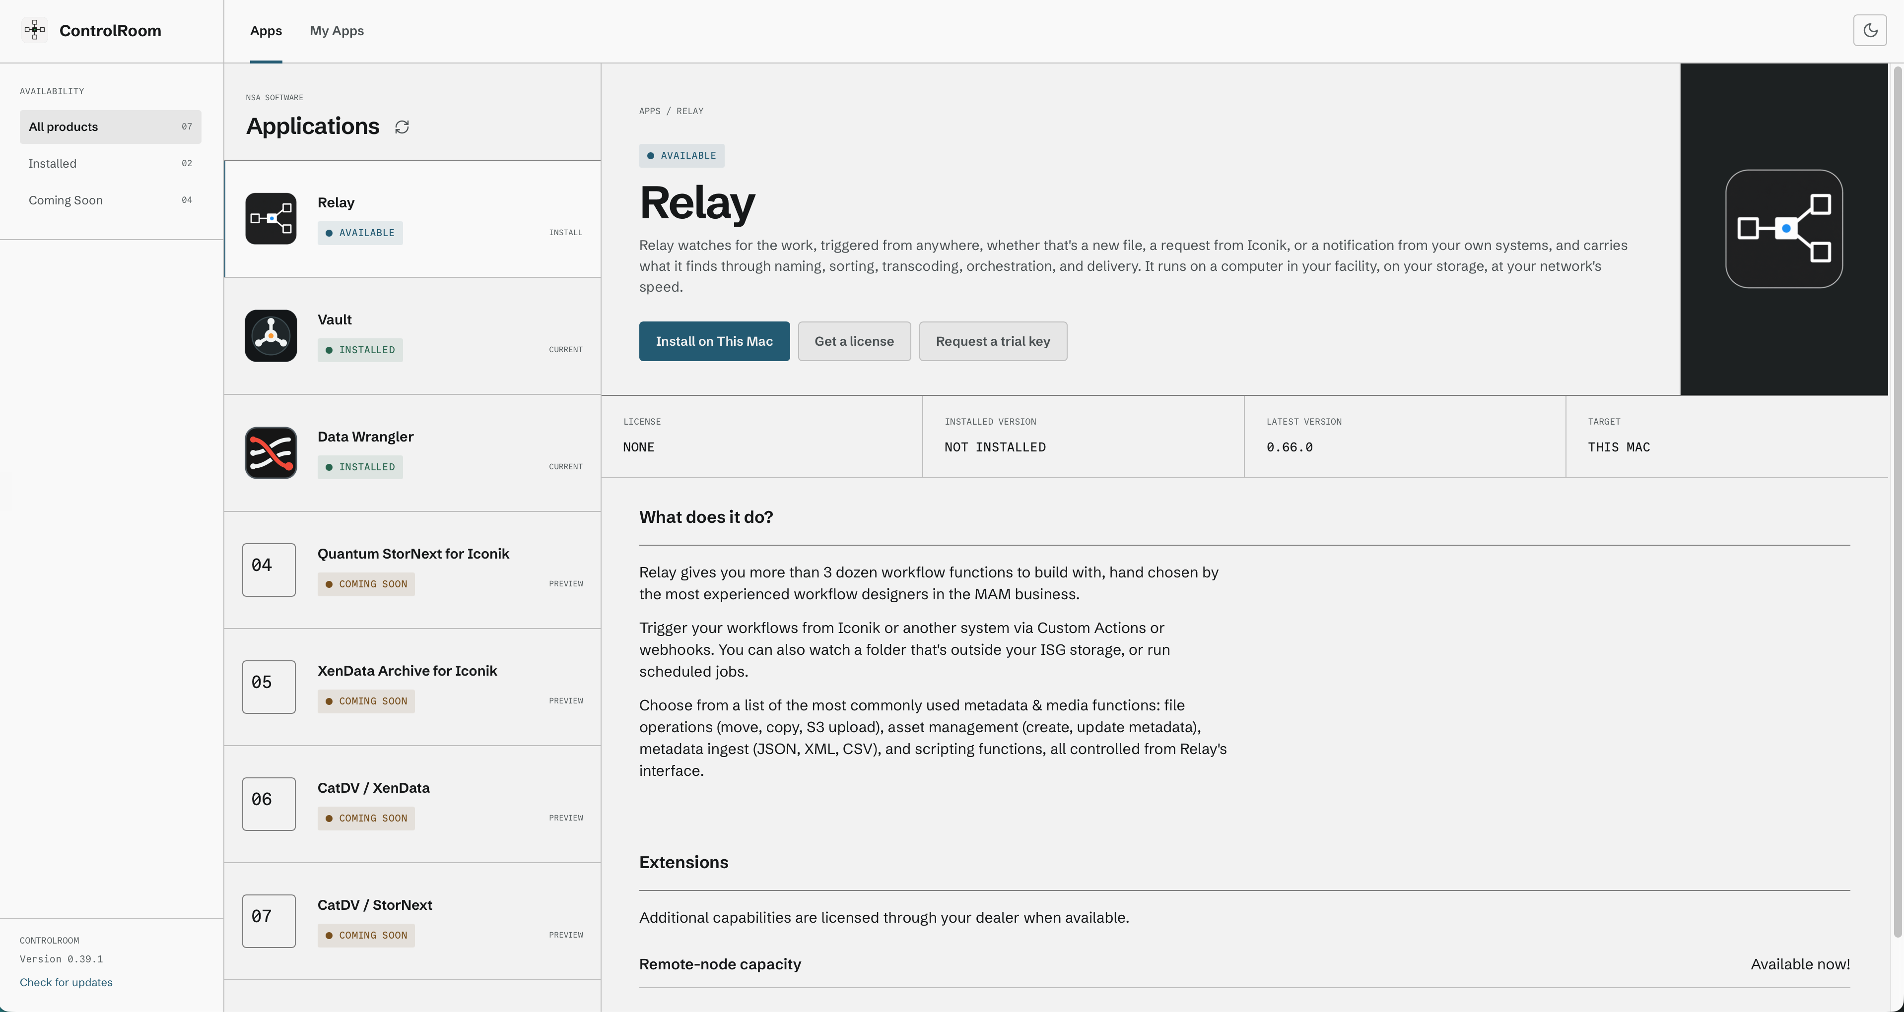The width and height of the screenshot is (1904, 1012).
Task: Click the Get a license button
Action: [854, 341]
